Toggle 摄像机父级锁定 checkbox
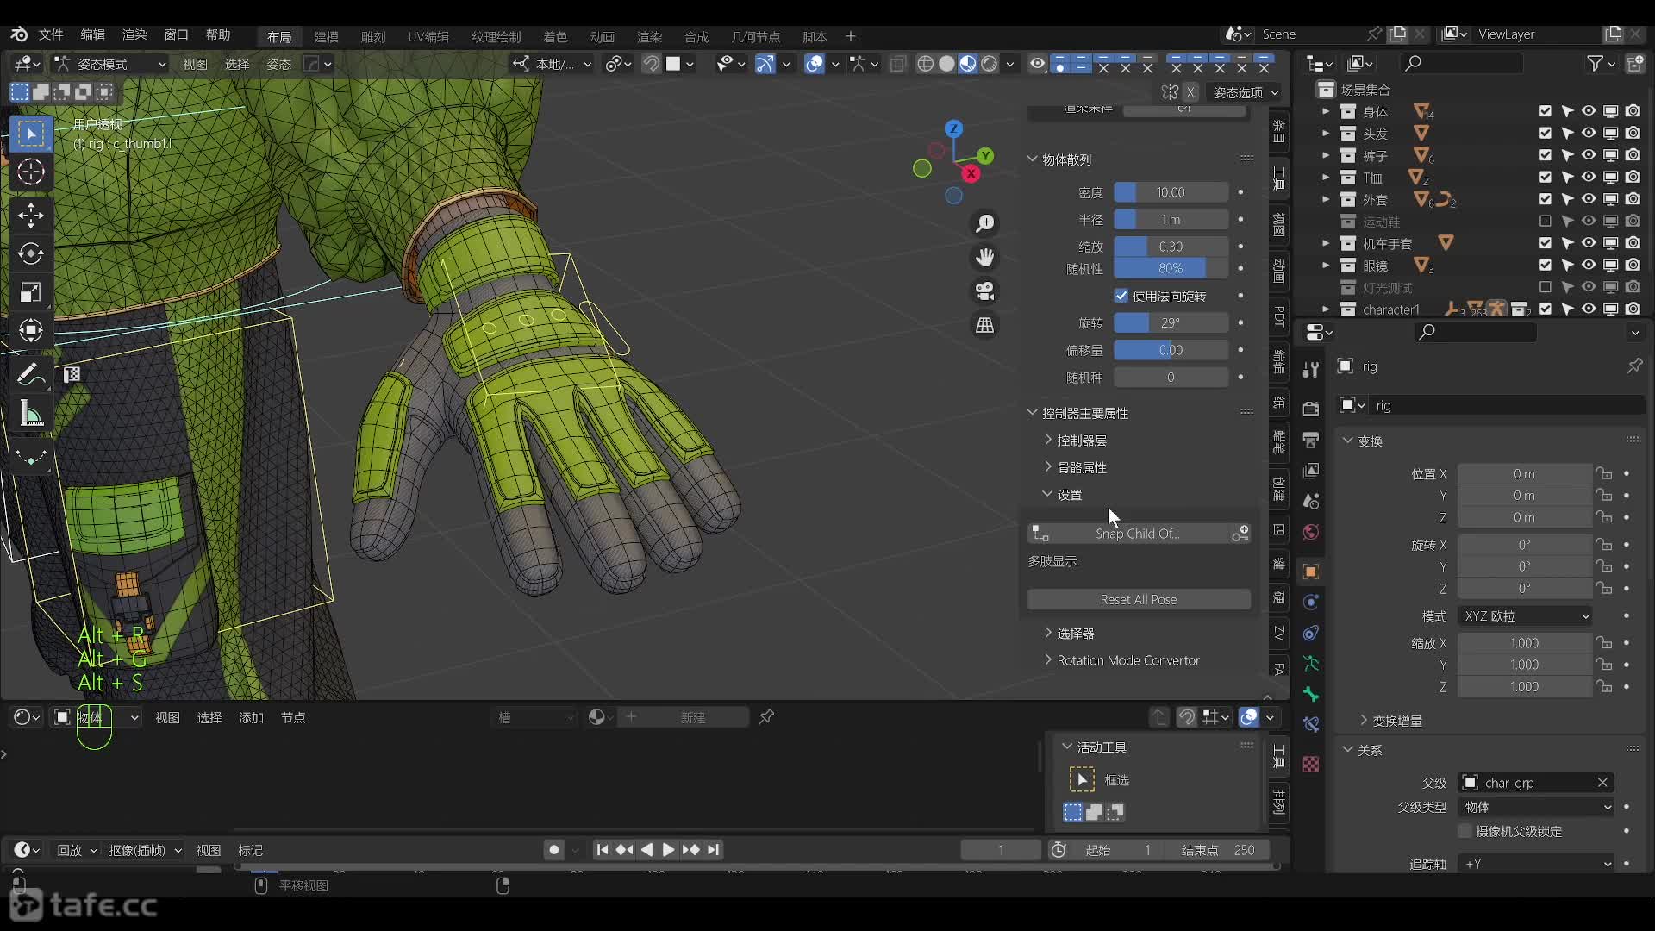The height and width of the screenshot is (931, 1655). [1465, 831]
